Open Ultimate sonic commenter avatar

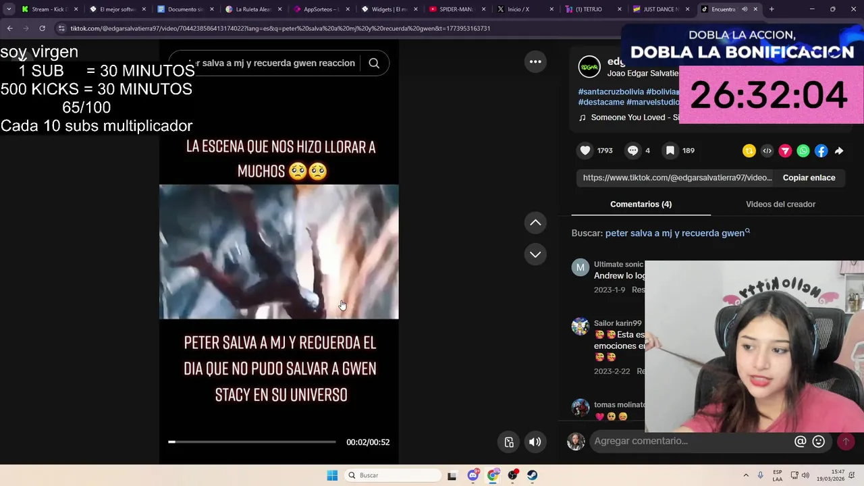click(x=580, y=267)
